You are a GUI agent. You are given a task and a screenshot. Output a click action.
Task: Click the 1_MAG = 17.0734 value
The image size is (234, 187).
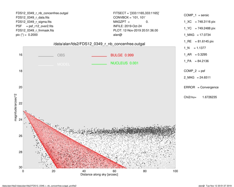[x=197, y=35]
